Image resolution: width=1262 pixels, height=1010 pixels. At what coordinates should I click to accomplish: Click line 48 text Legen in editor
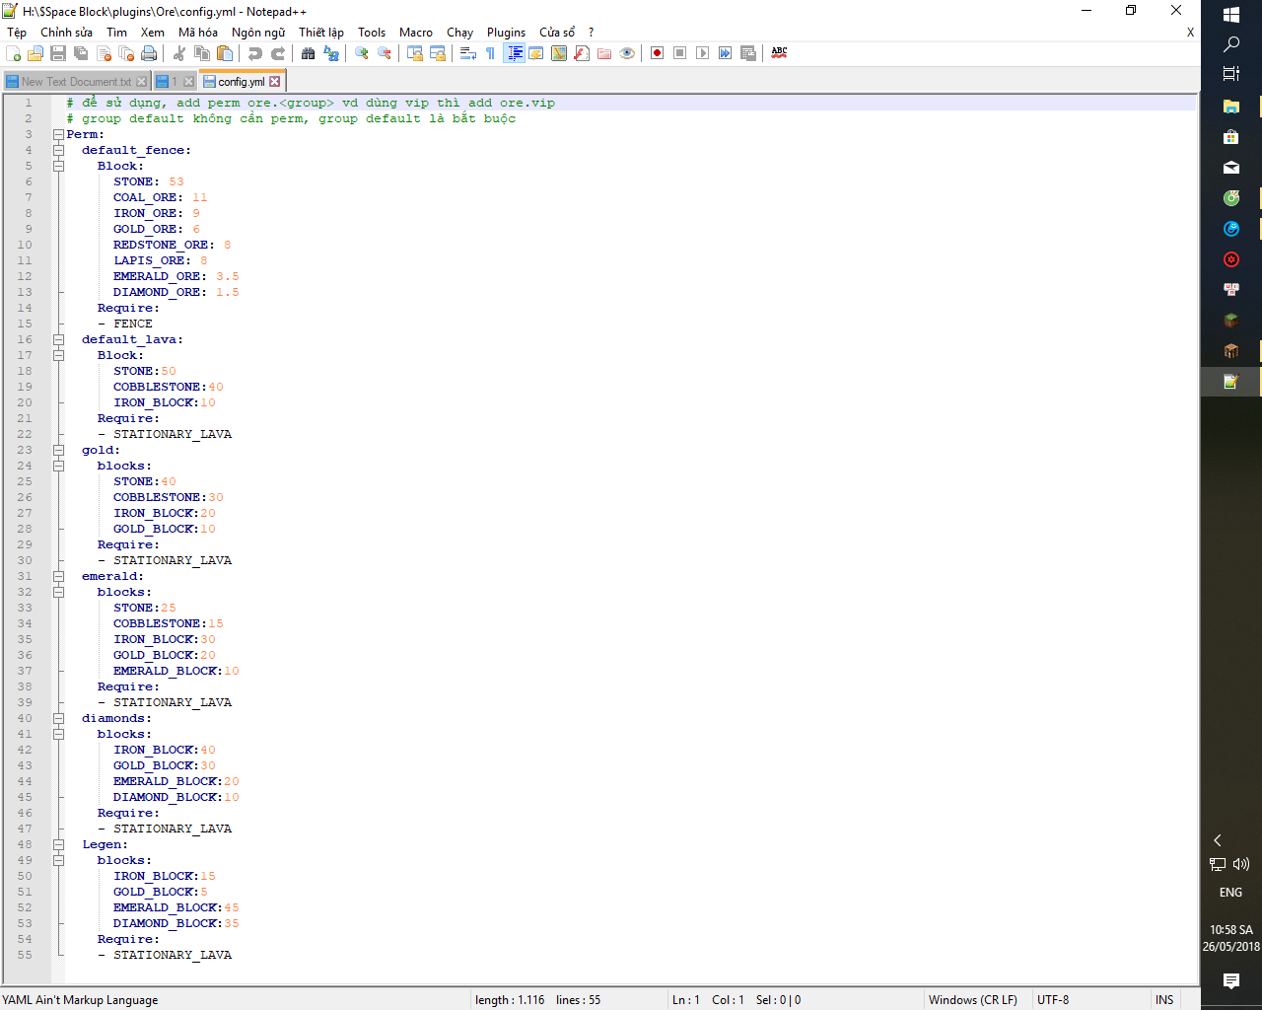coord(104,845)
